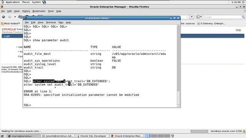Click the Firefox window icon in titlebar
The width and height of the screenshot is (246, 138).
point(2,7)
